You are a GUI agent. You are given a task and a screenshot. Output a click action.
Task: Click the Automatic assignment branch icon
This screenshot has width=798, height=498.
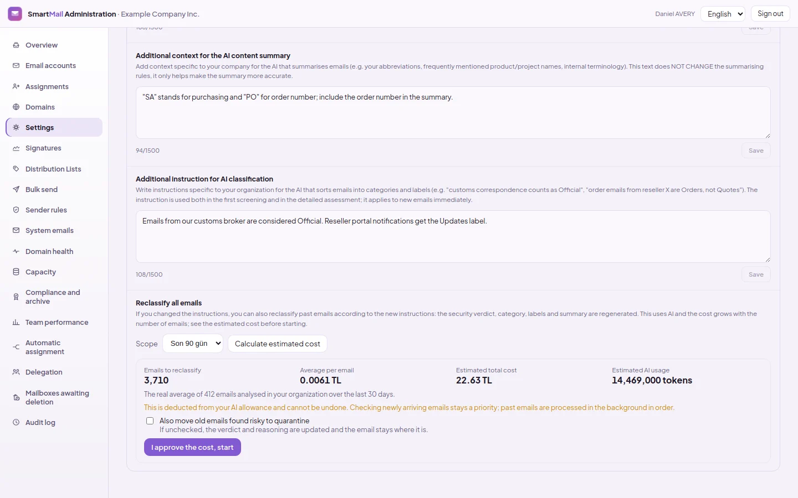[16, 347]
